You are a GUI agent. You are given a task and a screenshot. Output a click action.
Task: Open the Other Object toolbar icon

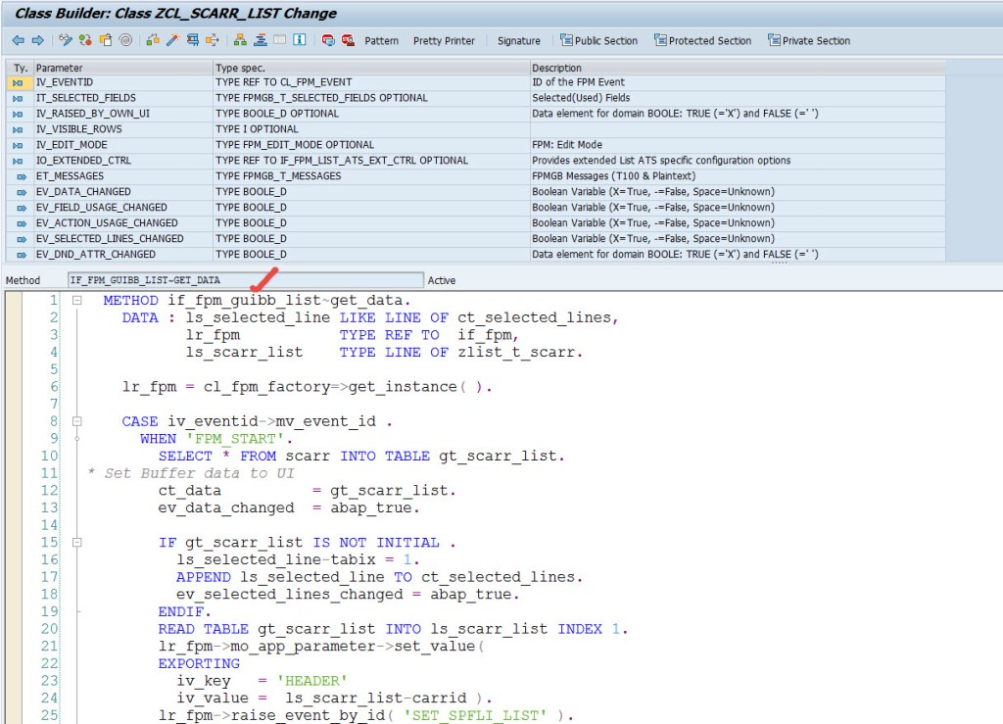[x=106, y=40]
